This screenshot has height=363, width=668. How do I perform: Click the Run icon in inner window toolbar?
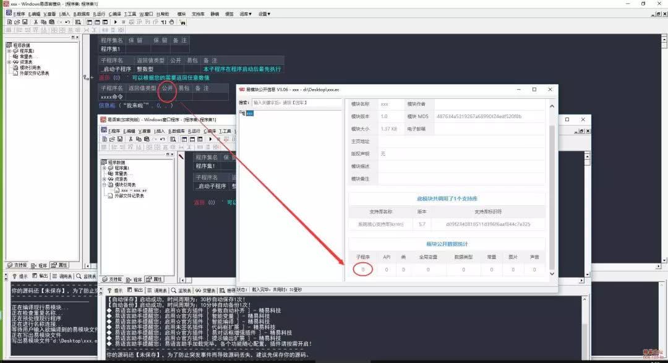pyautogui.click(x=210, y=140)
